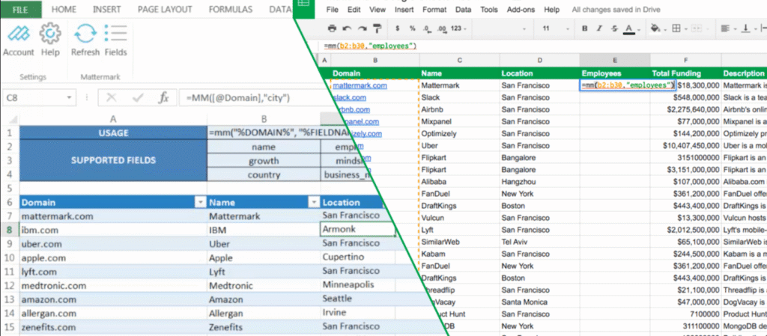Click the increase decimal places button

[x=442, y=29]
